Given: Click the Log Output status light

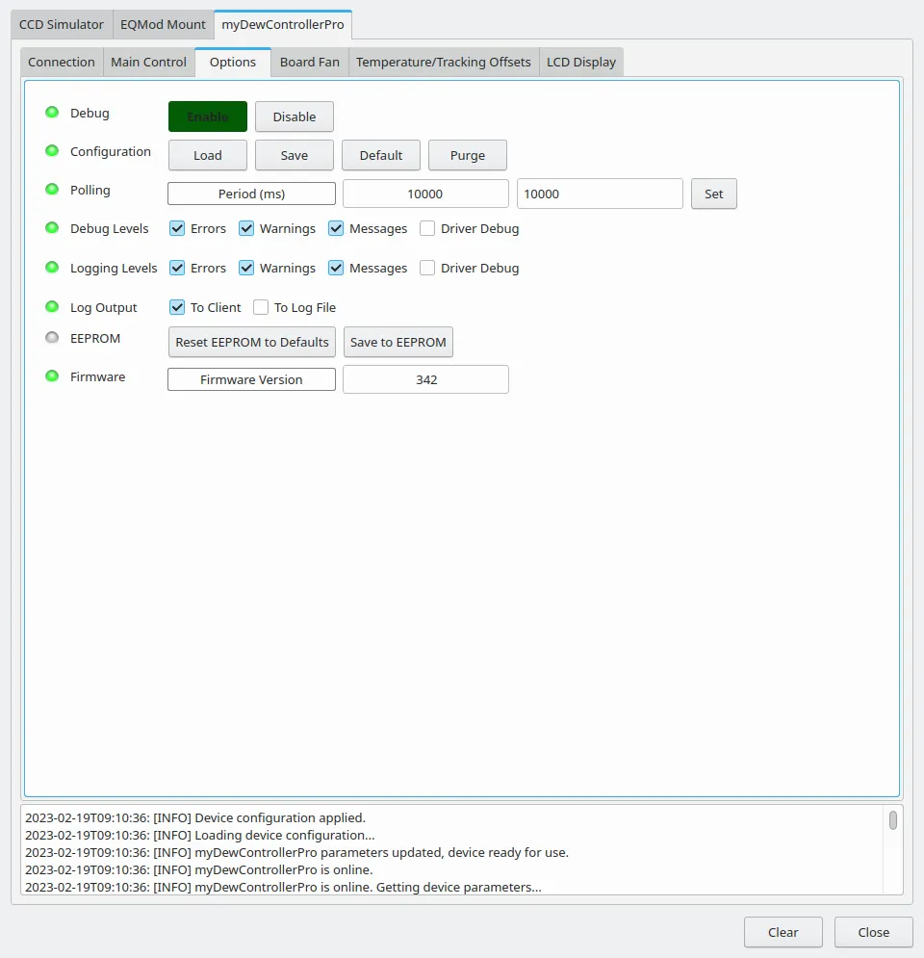Looking at the screenshot, I should point(52,307).
